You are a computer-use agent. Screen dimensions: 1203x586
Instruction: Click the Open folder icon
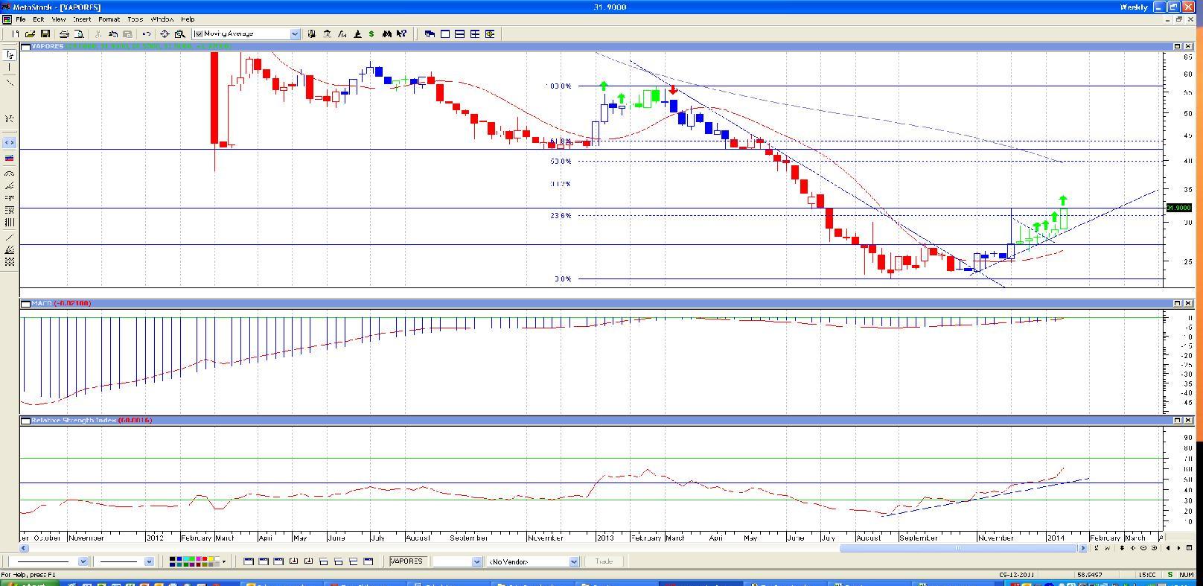[31, 34]
